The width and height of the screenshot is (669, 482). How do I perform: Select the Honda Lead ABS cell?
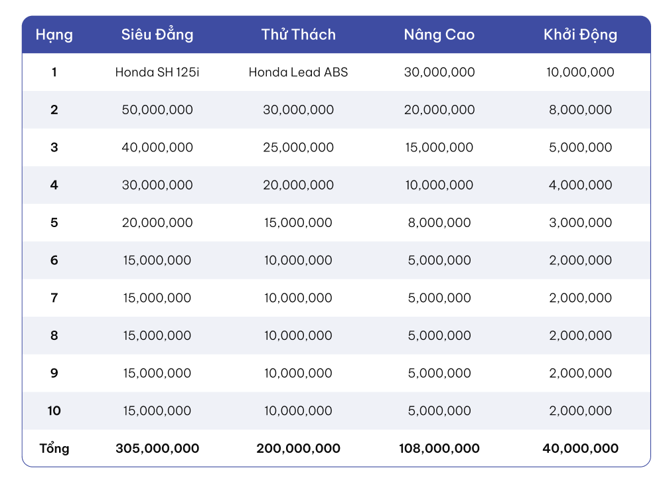(x=298, y=72)
